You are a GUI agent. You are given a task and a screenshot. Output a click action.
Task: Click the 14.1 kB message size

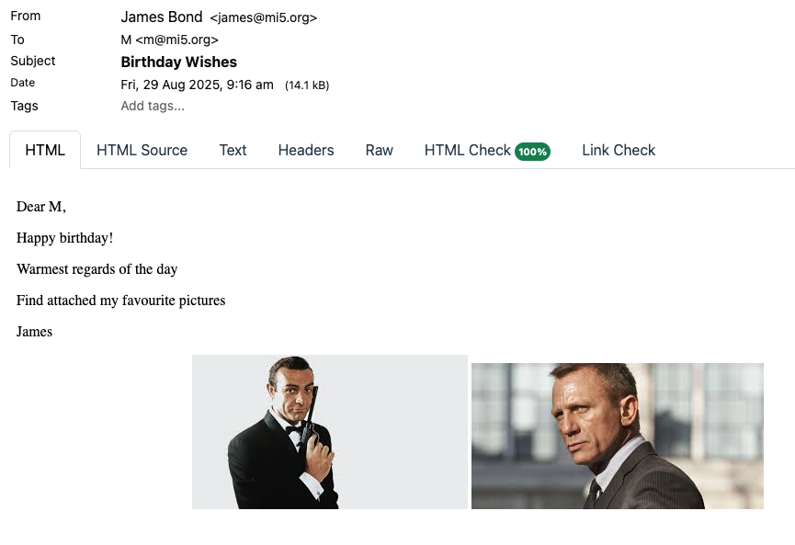click(x=307, y=85)
